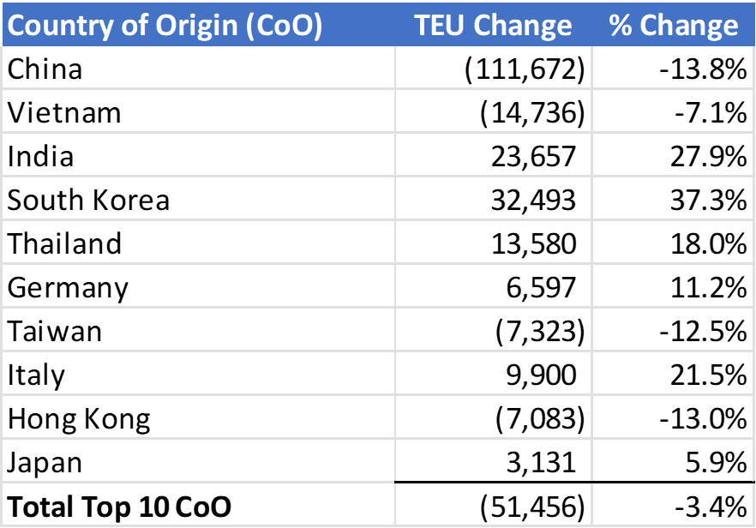This screenshot has width=756, height=528.
Task: Select first row % Change cell
Action: pyautogui.click(x=674, y=67)
